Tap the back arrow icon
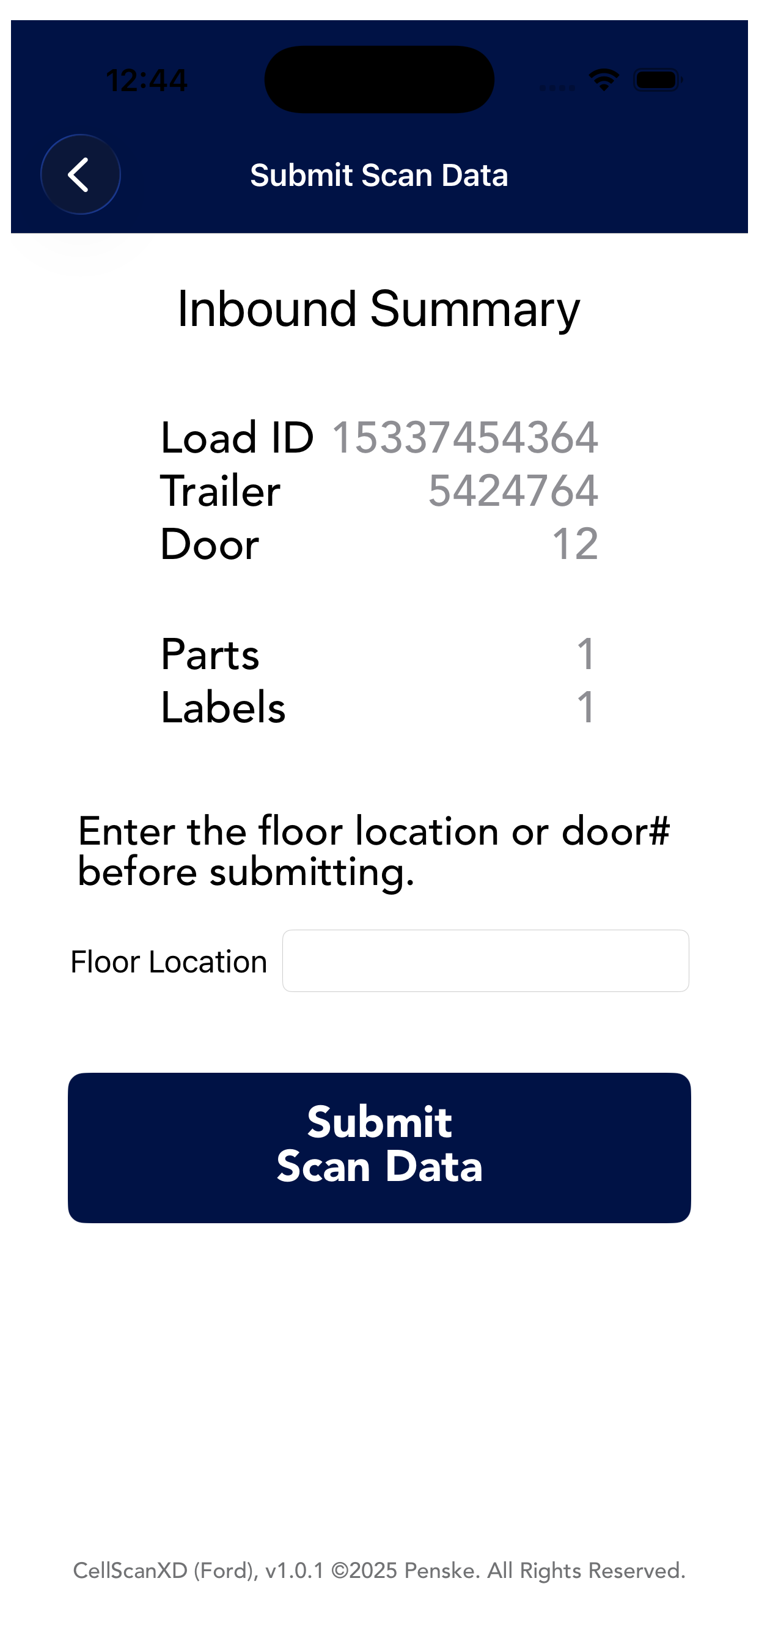Image resolution: width=759 pixels, height=1644 pixels. [x=81, y=174]
